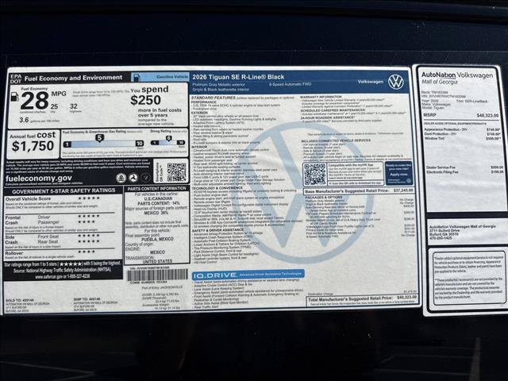Click the Gasoline Vehicle label
The width and height of the screenshot is (508, 381).
(172, 77)
